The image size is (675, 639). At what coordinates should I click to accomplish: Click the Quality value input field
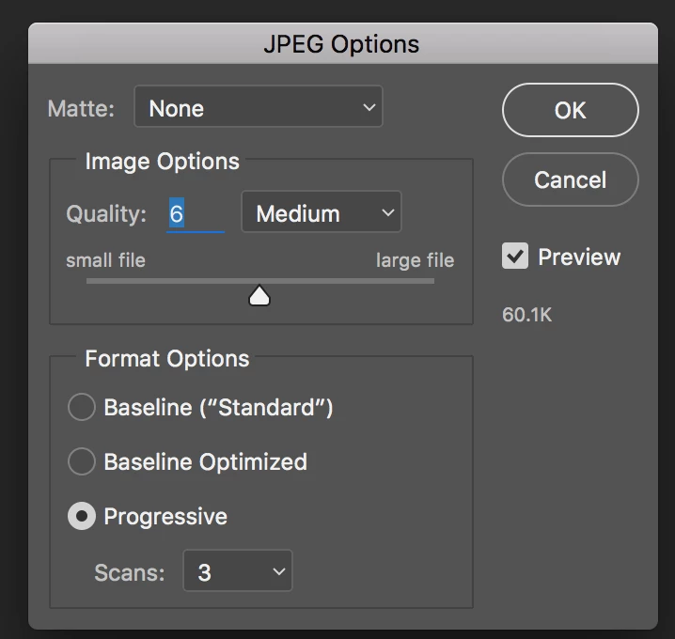pos(196,213)
